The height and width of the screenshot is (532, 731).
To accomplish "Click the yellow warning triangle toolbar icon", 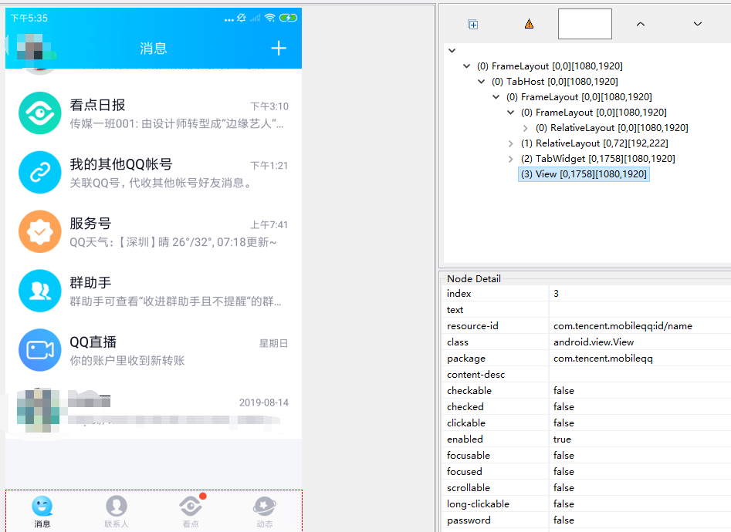I will tap(529, 24).
